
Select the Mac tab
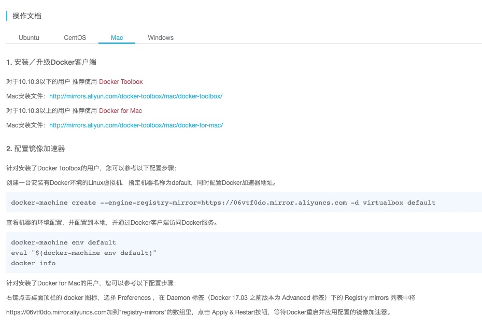(117, 37)
